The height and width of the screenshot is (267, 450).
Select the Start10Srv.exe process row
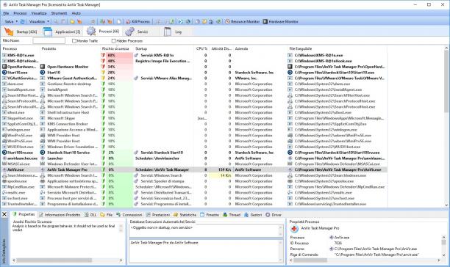(194, 153)
